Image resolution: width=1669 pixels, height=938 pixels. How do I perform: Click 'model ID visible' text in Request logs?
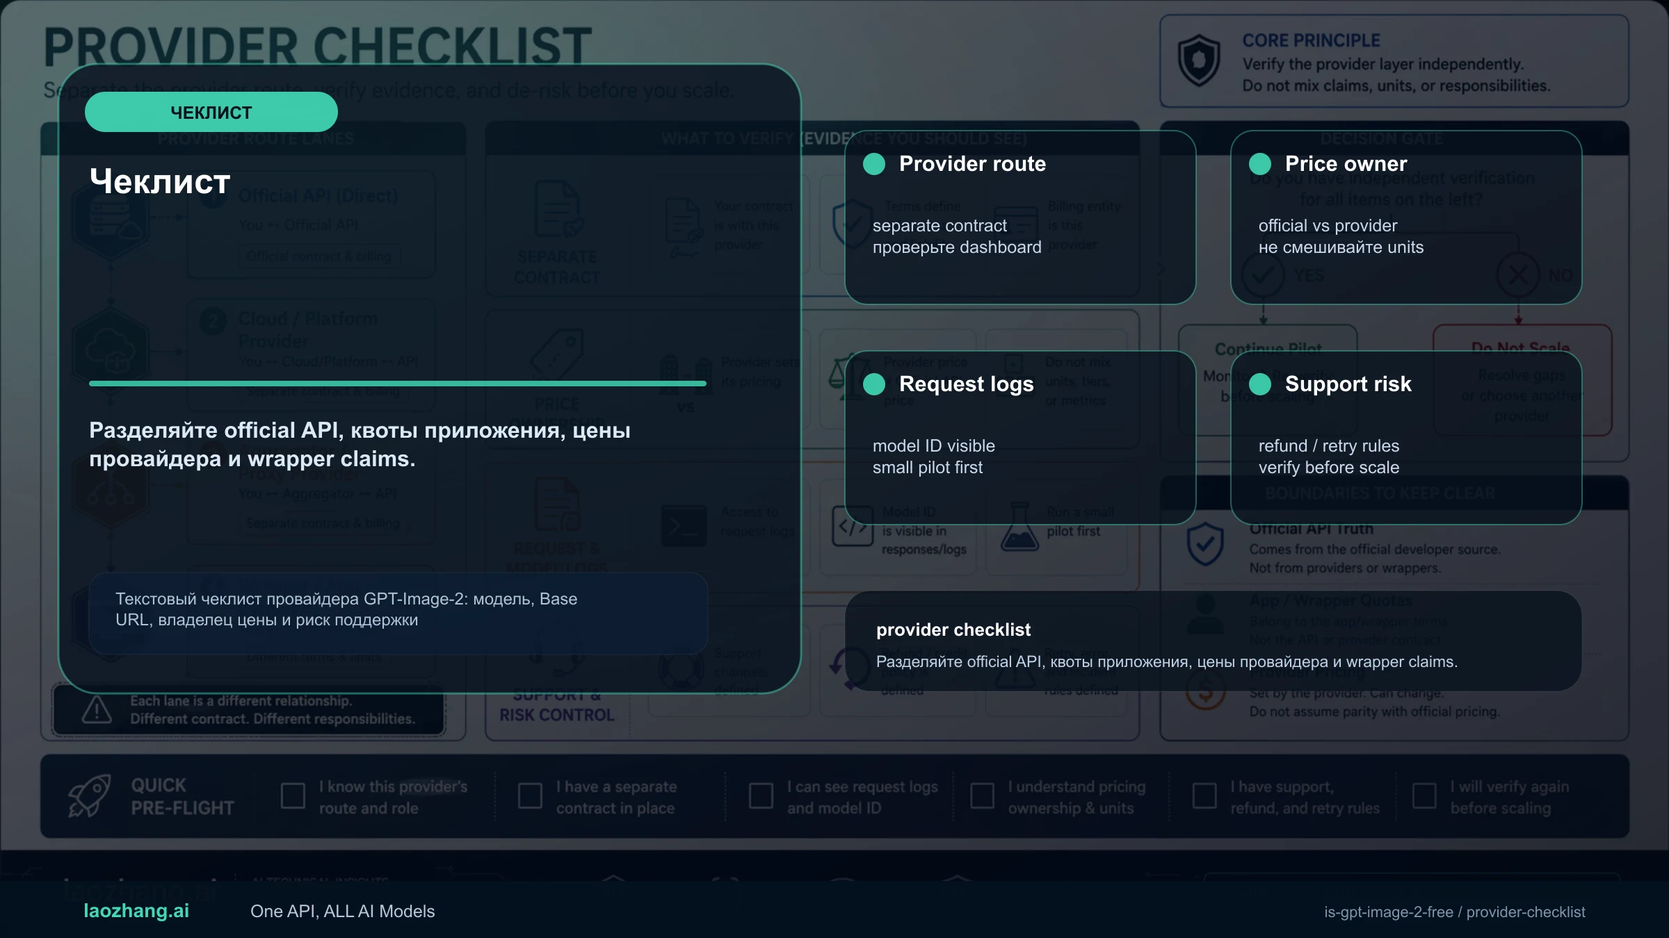coord(933,446)
